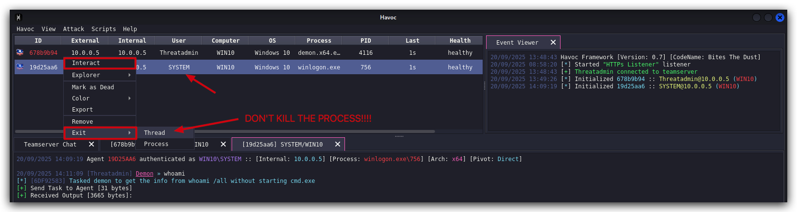Choose Remove from the context menu

tap(100, 122)
